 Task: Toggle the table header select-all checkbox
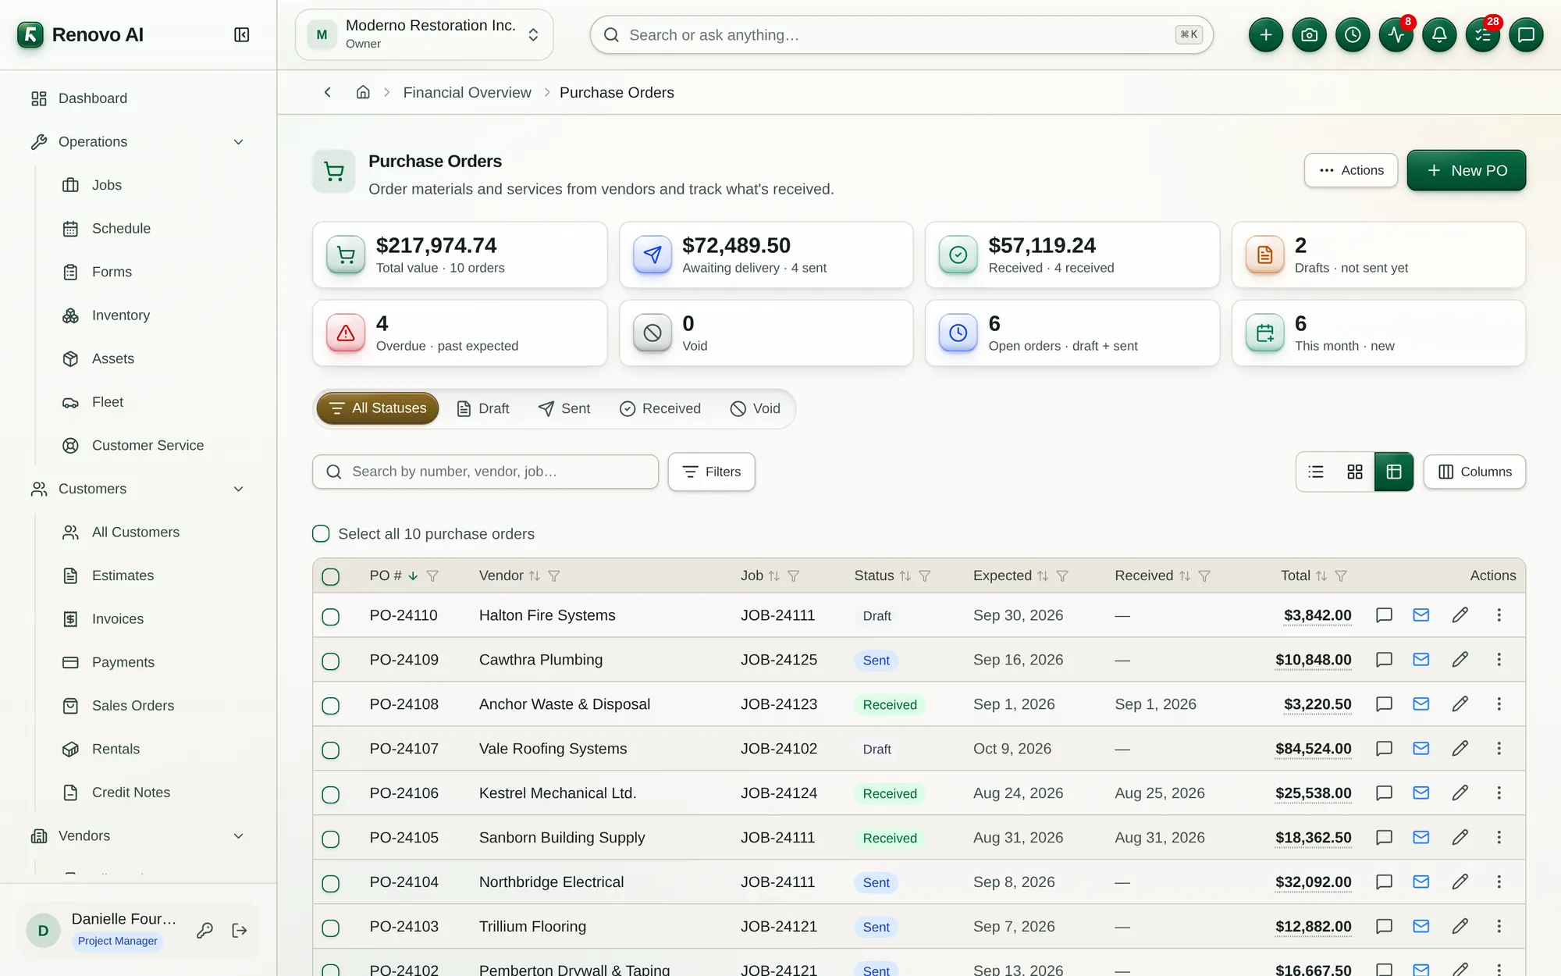click(331, 576)
